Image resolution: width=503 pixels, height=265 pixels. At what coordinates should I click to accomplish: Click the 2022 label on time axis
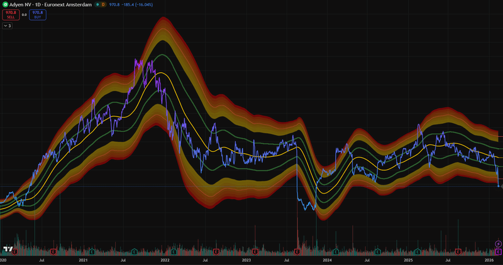165,260
